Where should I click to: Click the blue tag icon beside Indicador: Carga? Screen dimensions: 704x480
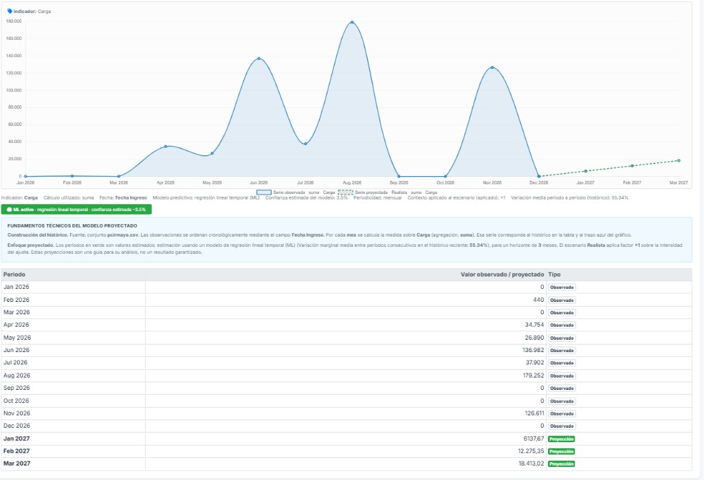click(x=10, y=11)
